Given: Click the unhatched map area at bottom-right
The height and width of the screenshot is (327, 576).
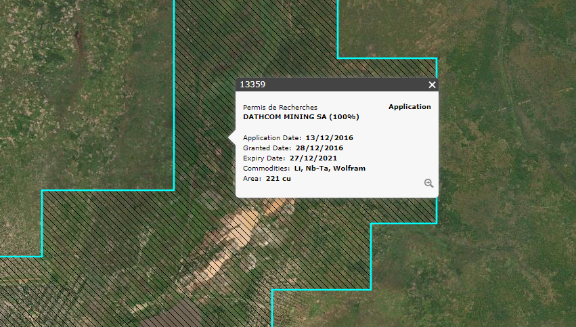Looking at the screenshot, I should [474, 284].
